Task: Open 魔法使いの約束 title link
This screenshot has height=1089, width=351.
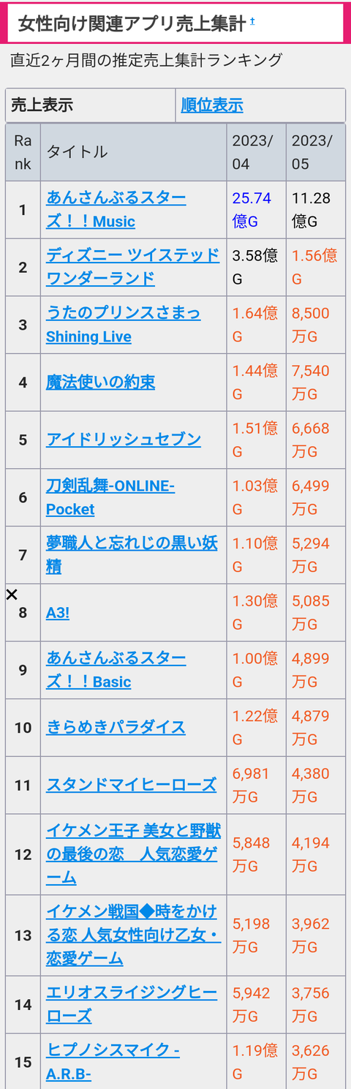Action: tap(101, 382)
